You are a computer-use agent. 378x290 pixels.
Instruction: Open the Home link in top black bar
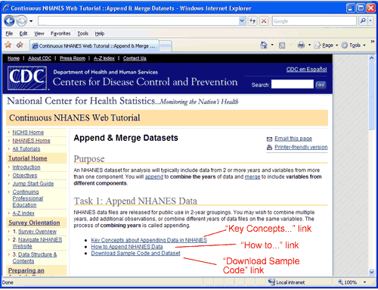coord(14,58)
